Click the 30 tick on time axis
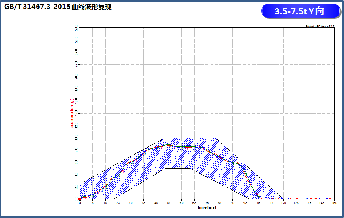The image size is (344, 218). coord(131,203)
